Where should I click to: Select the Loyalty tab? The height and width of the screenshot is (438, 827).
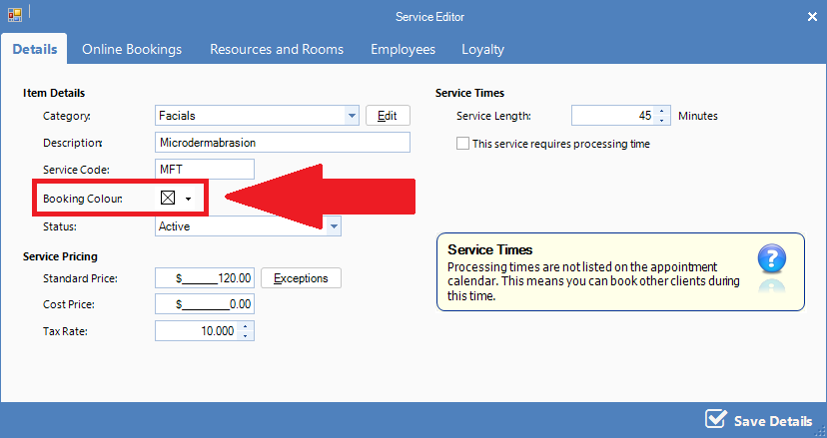tap(482, 49)
